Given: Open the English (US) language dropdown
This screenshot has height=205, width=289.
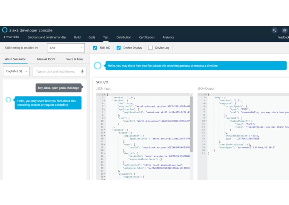Looking at the screenshot, I should pos(16,71).
